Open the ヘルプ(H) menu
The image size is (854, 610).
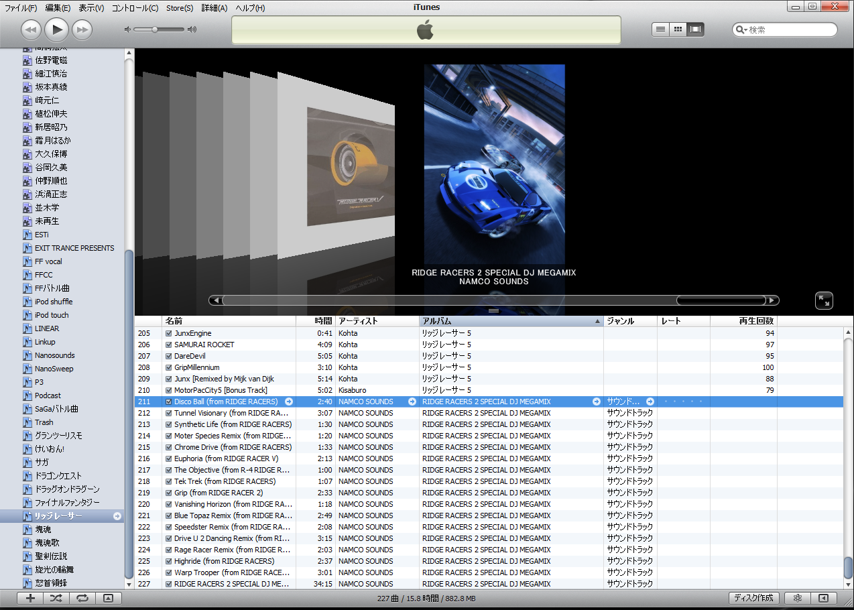(x=250, y=8)
